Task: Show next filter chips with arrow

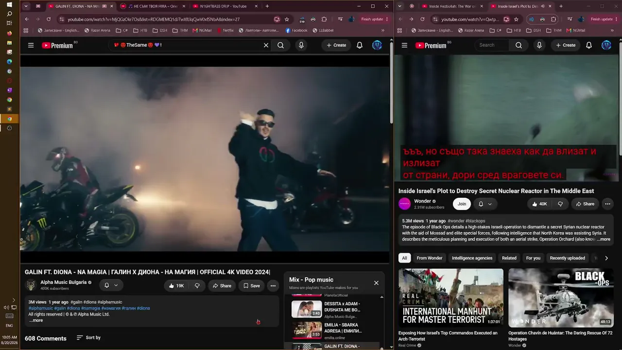Action: coord(606,258)
